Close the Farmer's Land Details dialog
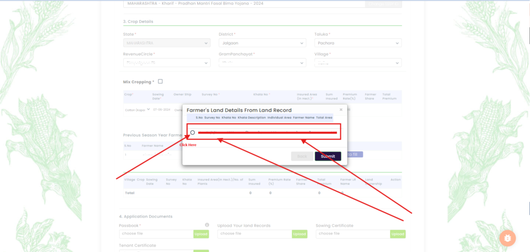This screenshot has height=252, width=530. 341,110
